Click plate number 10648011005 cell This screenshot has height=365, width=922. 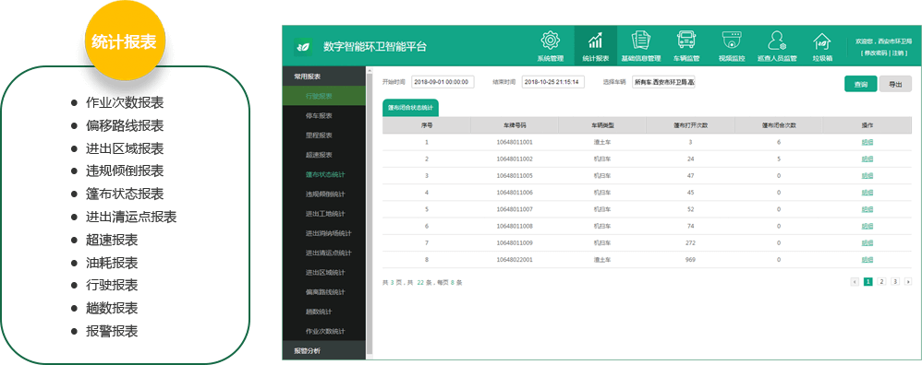coord(515,175)
